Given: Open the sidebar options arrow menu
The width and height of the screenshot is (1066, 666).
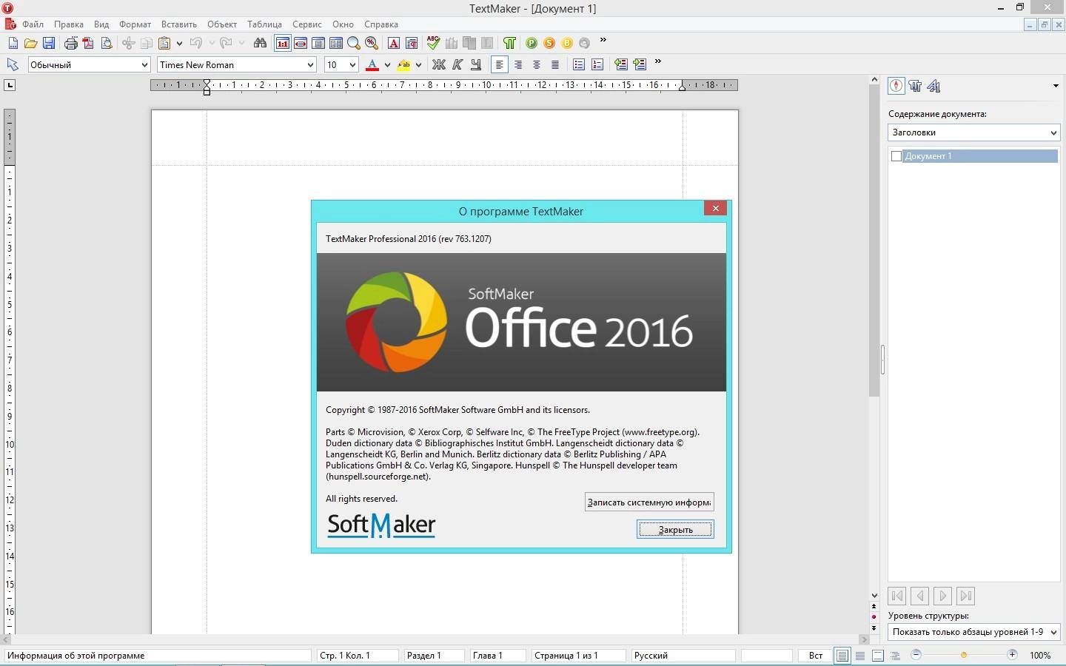Looking at the screenshot, I should 1056,86.
